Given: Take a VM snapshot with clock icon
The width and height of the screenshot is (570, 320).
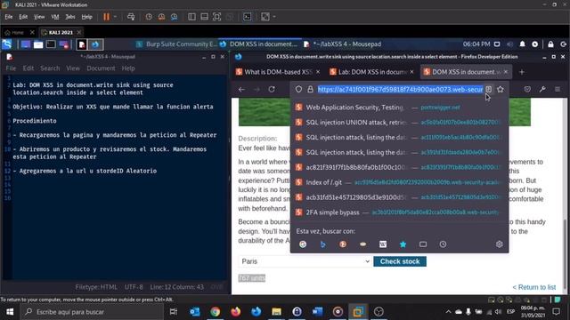Looking at the screenshot, I should point(149,17).
